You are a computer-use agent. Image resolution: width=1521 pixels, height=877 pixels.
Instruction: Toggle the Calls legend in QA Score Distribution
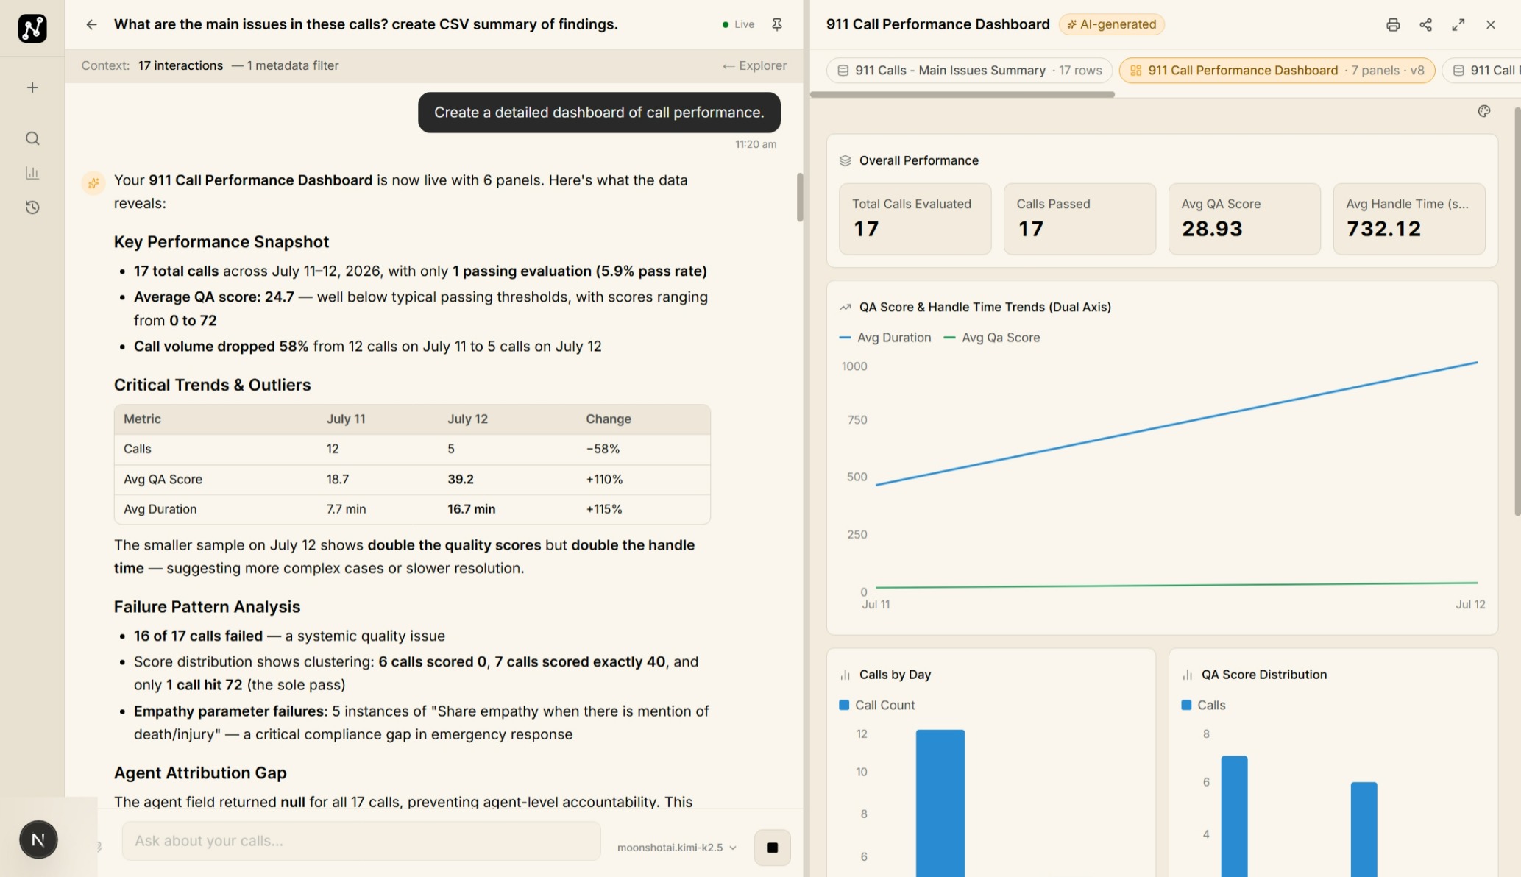coord(1203,705)
